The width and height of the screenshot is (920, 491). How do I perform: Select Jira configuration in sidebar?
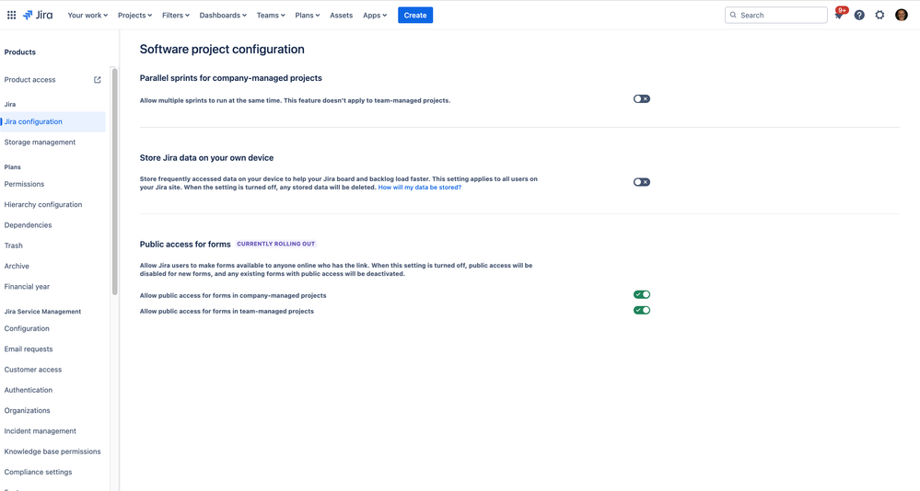52,122
